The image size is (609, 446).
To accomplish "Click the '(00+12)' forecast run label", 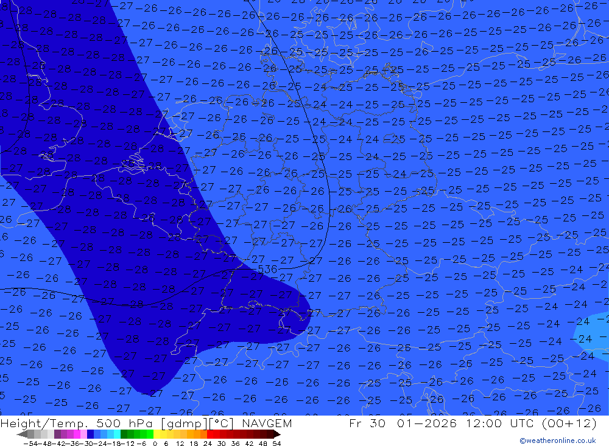I will [569, 423].
